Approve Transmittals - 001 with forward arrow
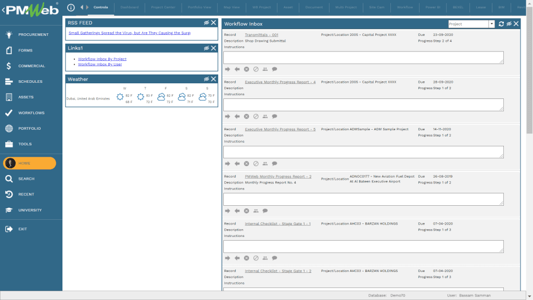The width and height of the screenshot is (533, 300). tap(227, 69)
